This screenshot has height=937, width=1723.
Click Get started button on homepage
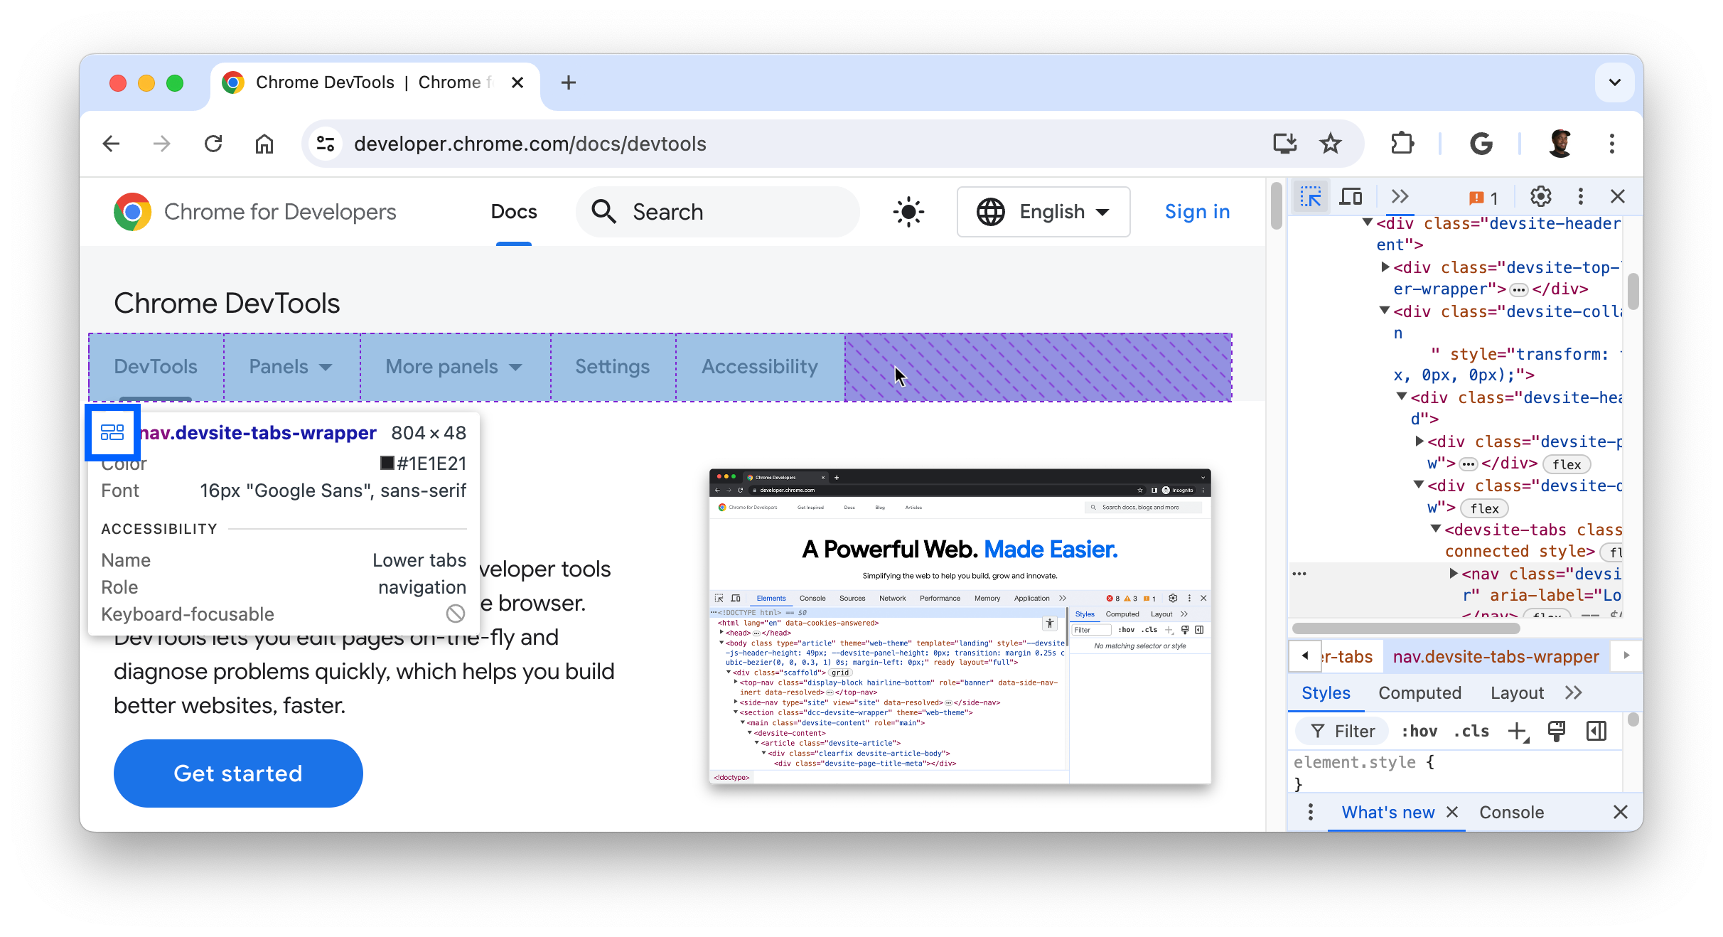[239, 773]
